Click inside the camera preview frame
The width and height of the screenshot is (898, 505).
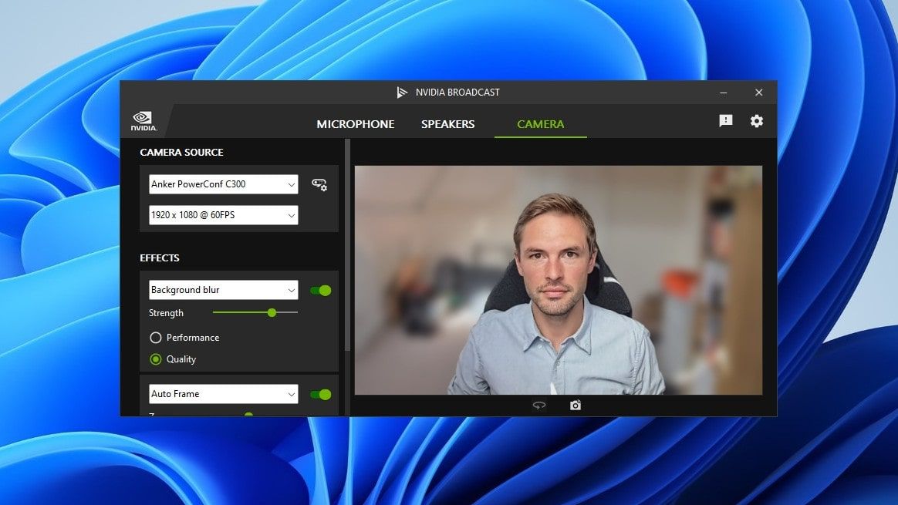pos(558,278)
